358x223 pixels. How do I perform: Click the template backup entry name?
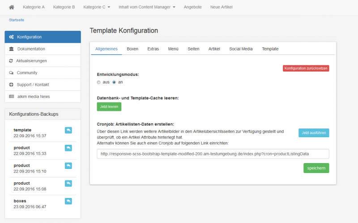pos(22,130)
